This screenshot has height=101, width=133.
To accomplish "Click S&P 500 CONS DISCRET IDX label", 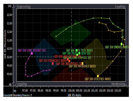I will coord(32,50).
